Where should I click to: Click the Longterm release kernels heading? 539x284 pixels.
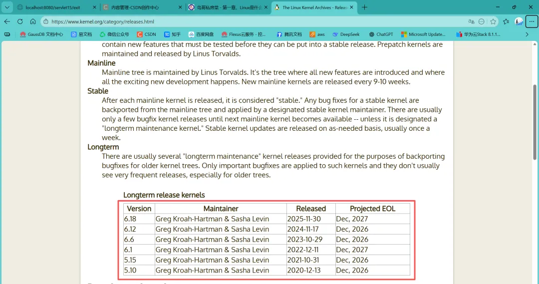pos(164,195)
